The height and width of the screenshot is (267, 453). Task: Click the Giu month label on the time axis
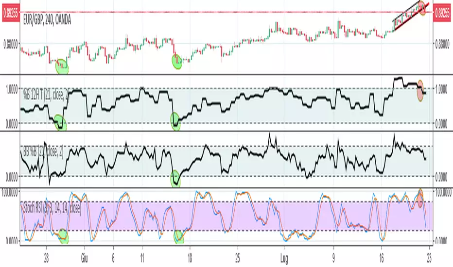pos(85,258)
